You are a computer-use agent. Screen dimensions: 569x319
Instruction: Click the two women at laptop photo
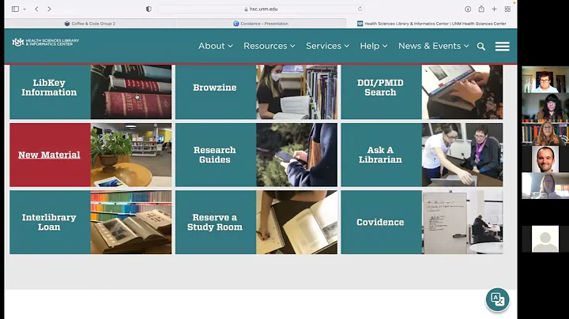pyautogui.click(x=462, y=155)
